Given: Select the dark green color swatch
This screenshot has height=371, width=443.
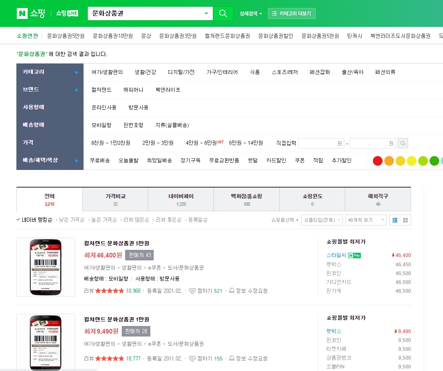Looking at the screenshot, I should tap(434, 161).
